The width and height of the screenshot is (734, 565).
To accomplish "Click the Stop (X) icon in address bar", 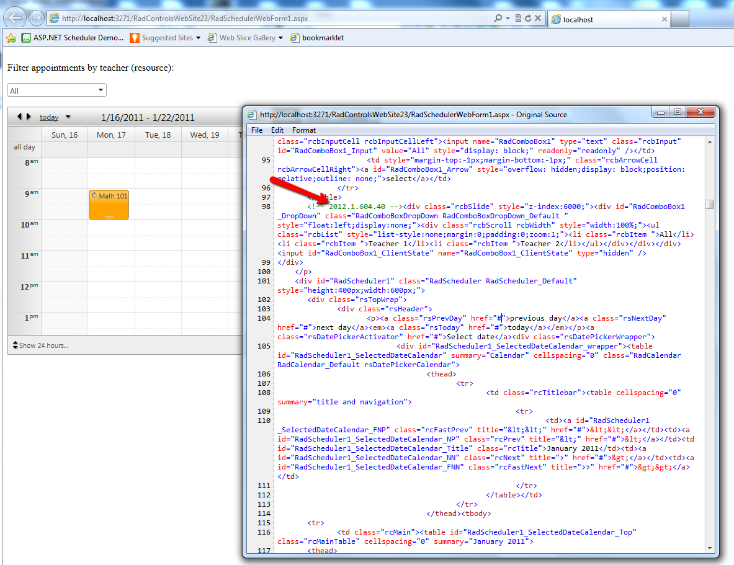I will click(538, 18).
